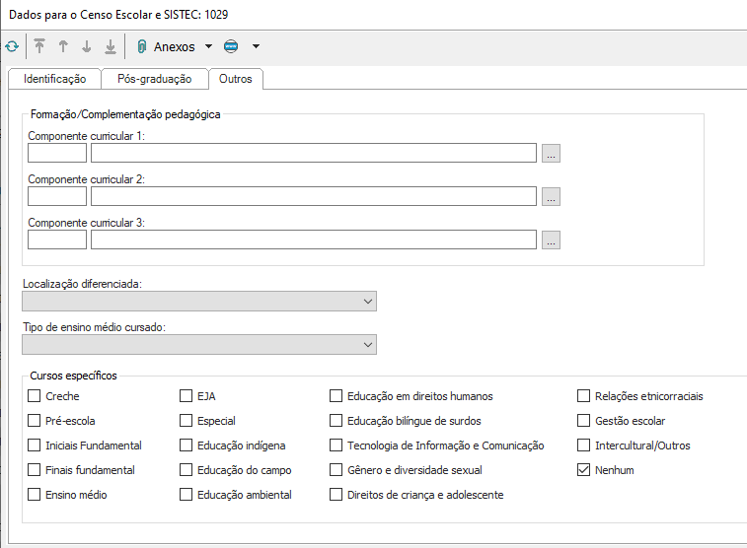Click the refresh icon in toolbar

pos(11,46)
